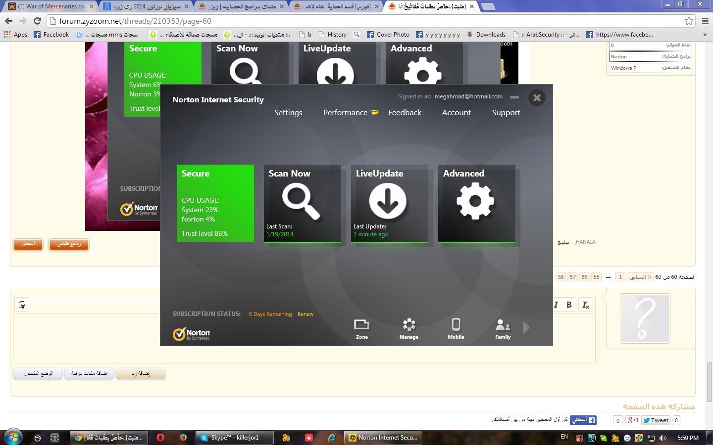Click the browser back arrow

click(x=8, y=21)
